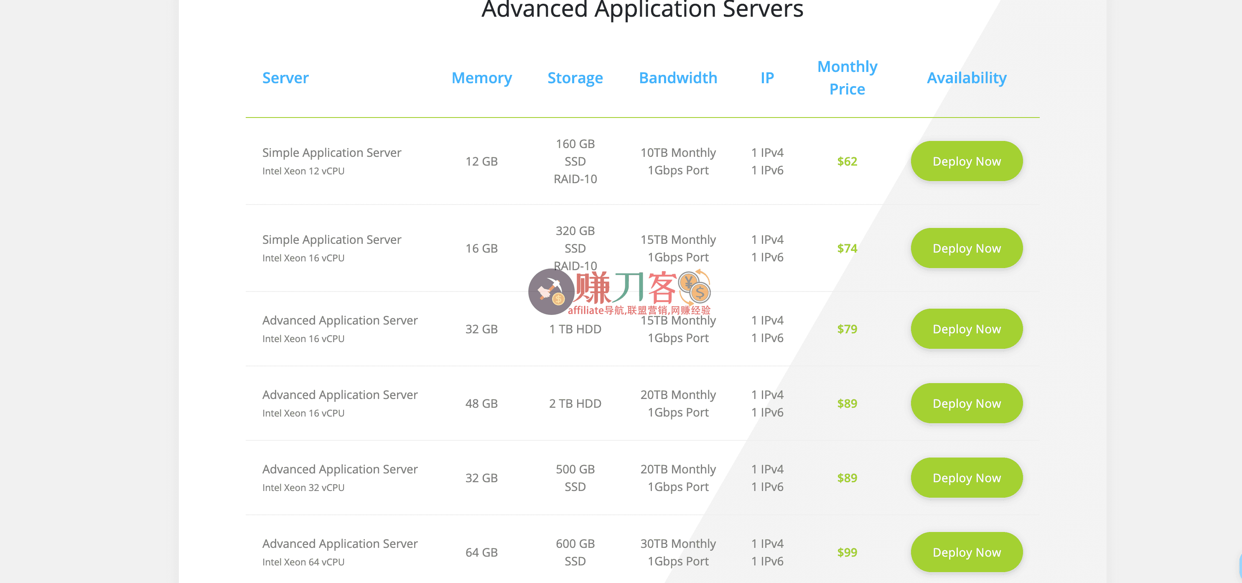1242x583 pixels.
Task: Click the Monthly Price column header
Action: tap(847, 77)
